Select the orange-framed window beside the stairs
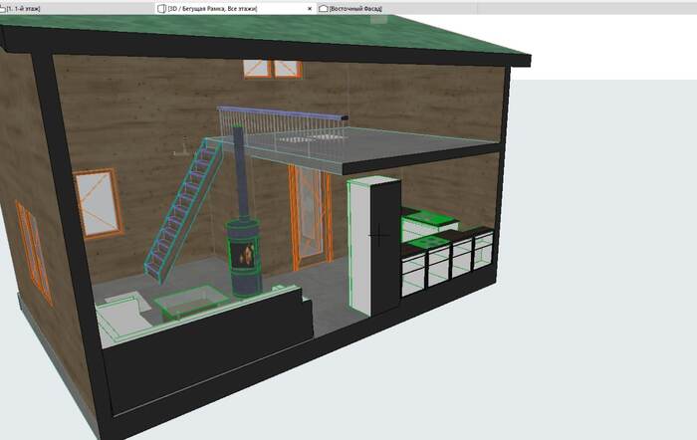This screenshot has width=697, height=440. (102, 202)
